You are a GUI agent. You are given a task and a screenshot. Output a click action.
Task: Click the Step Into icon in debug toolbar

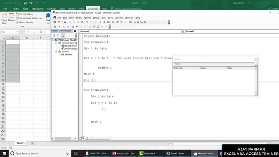77,27
